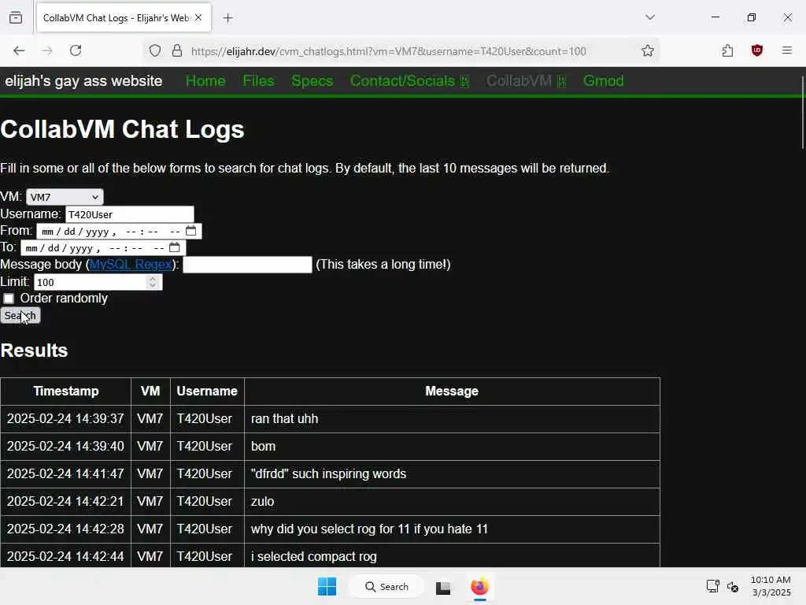Open a new browser tab
This screenshot has width=806, height=605.
(227, 18)
